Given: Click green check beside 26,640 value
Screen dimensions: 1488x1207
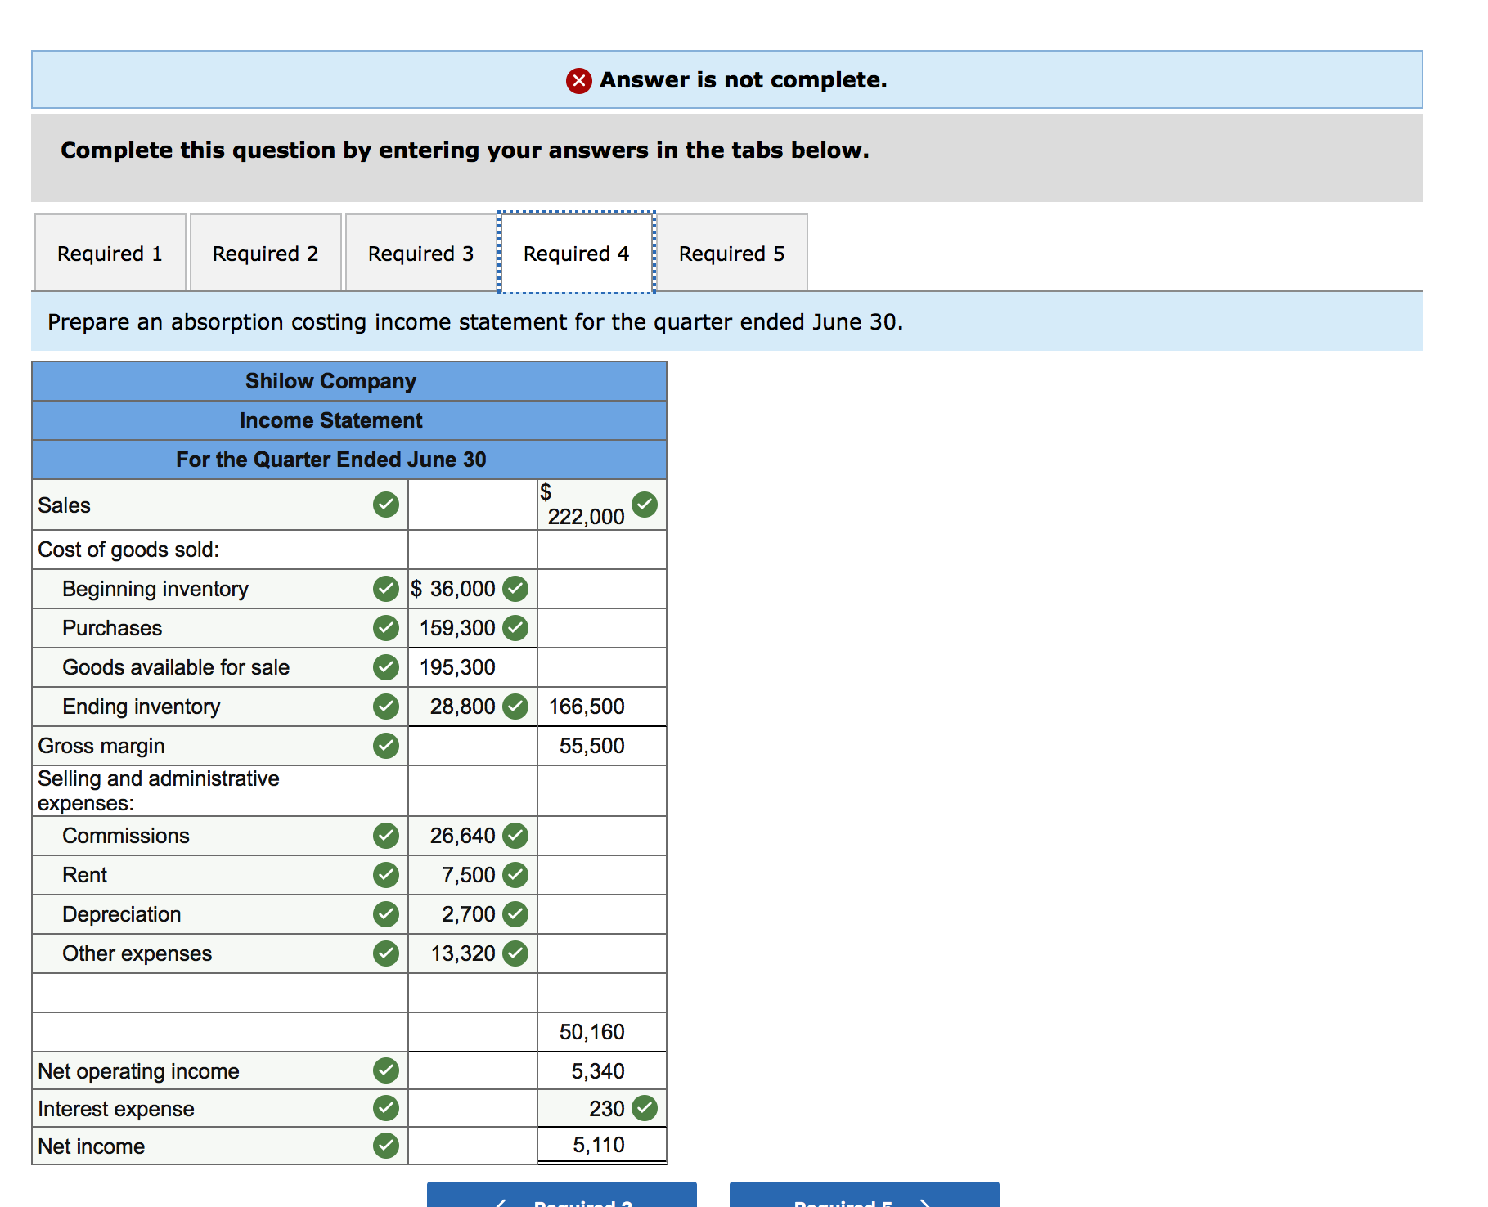Looking at the screenshot, I should point(515,836).
